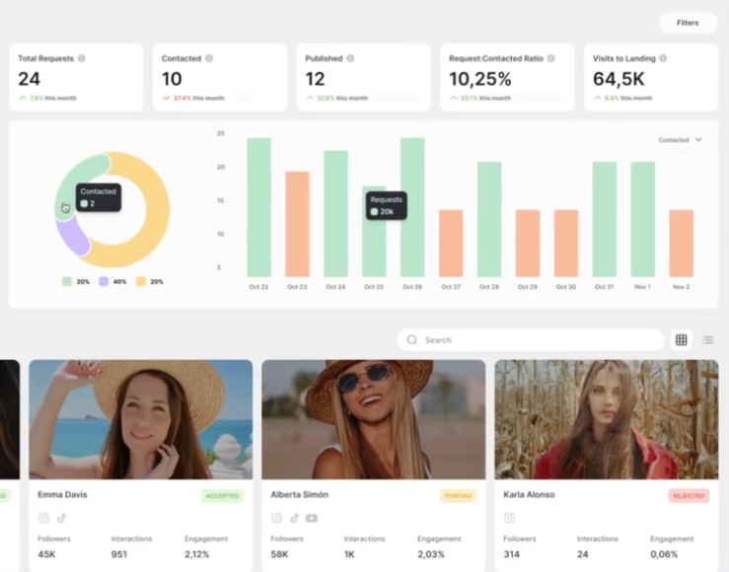Select the purple 40% legend swatch
Image resolution: width=729 pixels, height=572 pixels.
pyautogui.click(x=105, y=282)
